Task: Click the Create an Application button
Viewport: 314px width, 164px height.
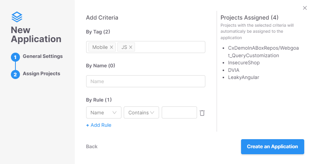Action: pos(273,147)
